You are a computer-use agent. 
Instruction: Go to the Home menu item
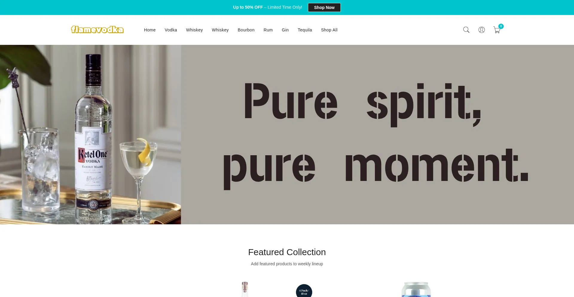(x=150, y=30)
